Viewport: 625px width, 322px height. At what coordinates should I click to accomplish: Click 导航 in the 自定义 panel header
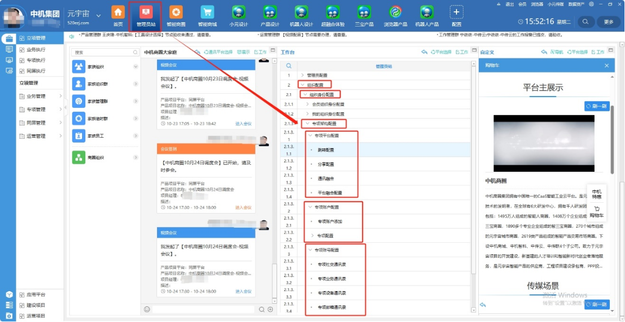557,52
